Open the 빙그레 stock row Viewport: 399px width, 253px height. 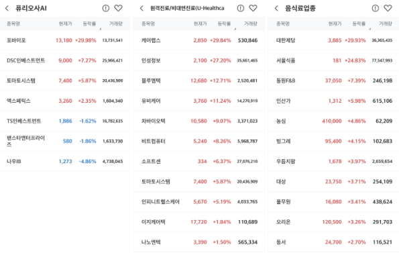pyautogui.click(x=333, y=141)
